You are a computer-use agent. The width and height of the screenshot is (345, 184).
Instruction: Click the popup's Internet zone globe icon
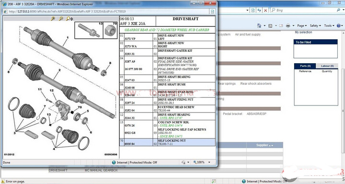(114, 162)
